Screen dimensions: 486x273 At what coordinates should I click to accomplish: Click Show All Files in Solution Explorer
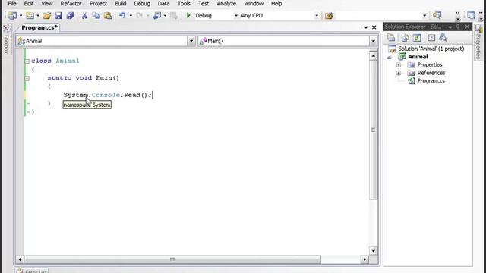[405, 38]
